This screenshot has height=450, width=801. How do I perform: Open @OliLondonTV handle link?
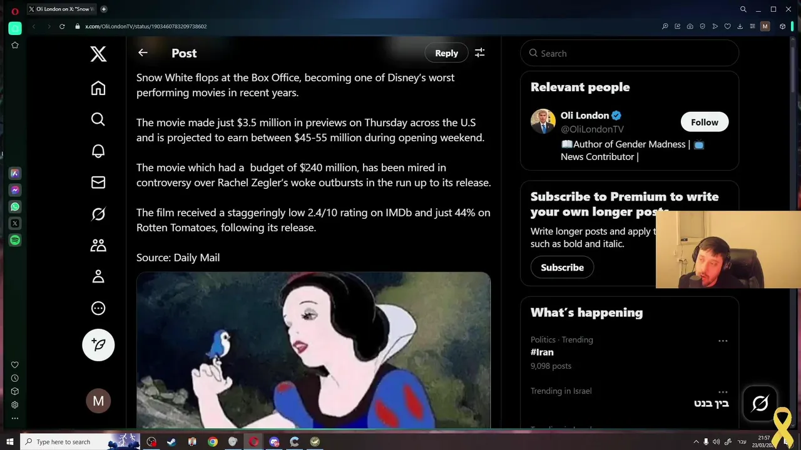pos(592,129)
